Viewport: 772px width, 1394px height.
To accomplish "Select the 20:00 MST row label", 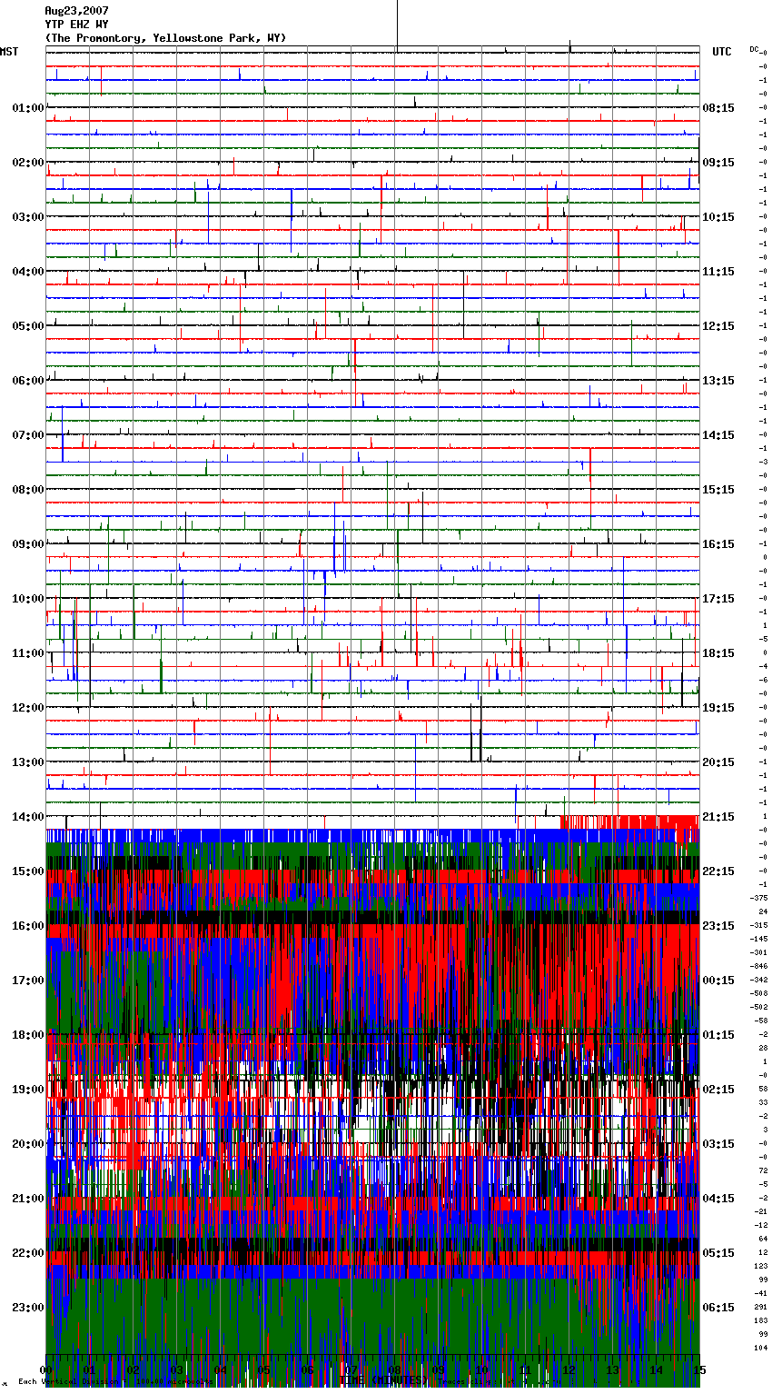I will 27,1144.
